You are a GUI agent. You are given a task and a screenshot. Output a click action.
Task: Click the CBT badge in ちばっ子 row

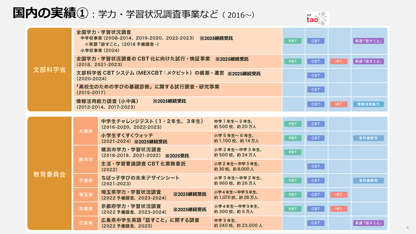click(316, 180)
